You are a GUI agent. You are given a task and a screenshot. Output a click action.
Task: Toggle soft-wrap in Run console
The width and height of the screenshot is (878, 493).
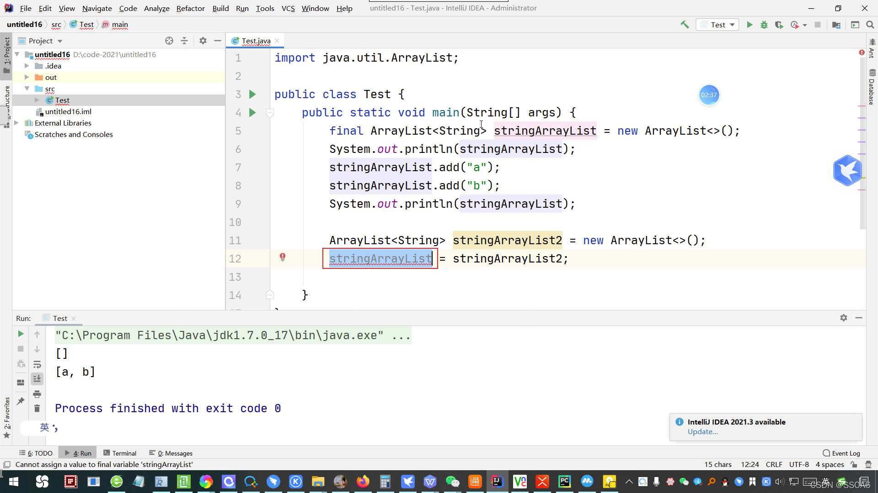[37, 364]
